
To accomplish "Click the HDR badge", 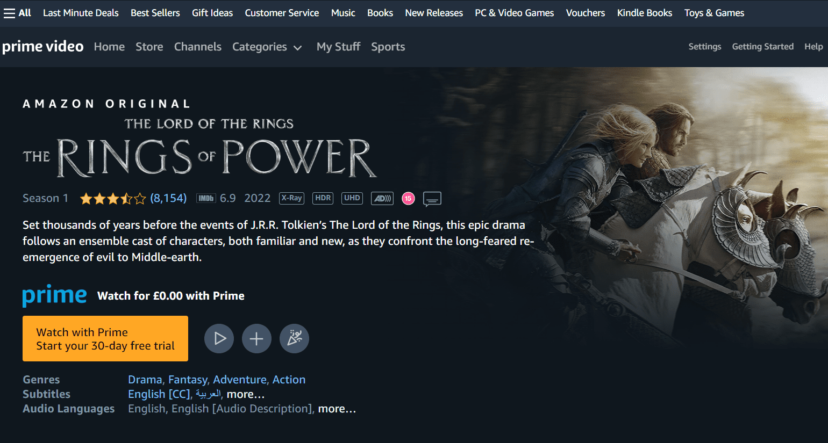I will pos(323,198).
